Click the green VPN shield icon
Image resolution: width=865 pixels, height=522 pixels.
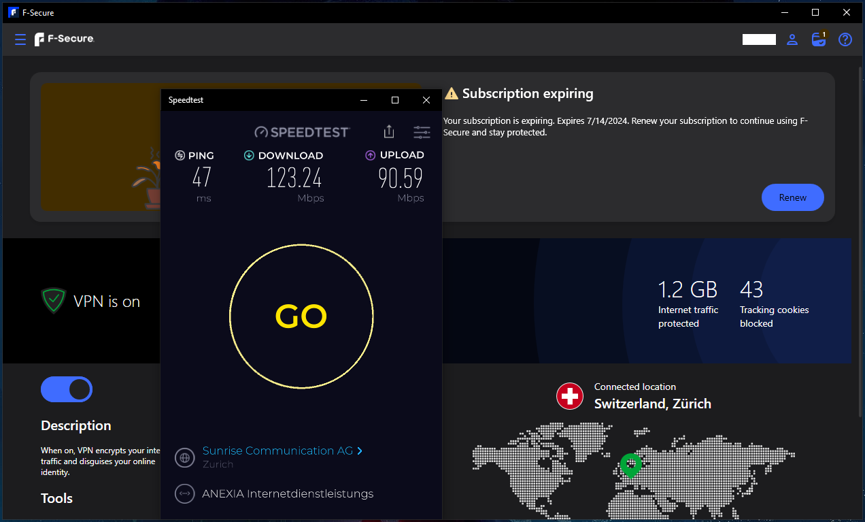[x=53, y=300]
